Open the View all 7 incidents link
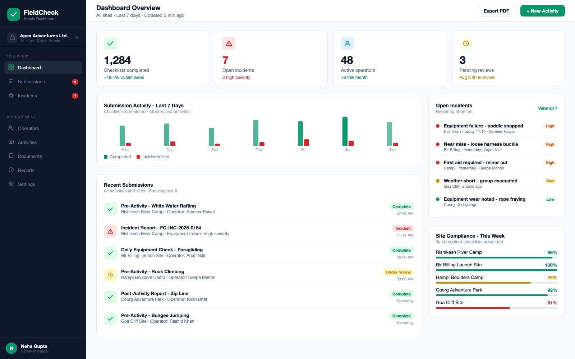This screenshot has height=359, width=575. [547, 108]
